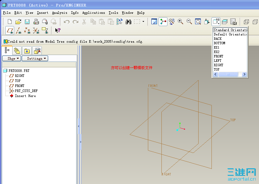Open the Show dropdown in model tree
Image resolution: width=259 pixels, height=184 pixels.
pyautogui.click(x=12, y=58)
